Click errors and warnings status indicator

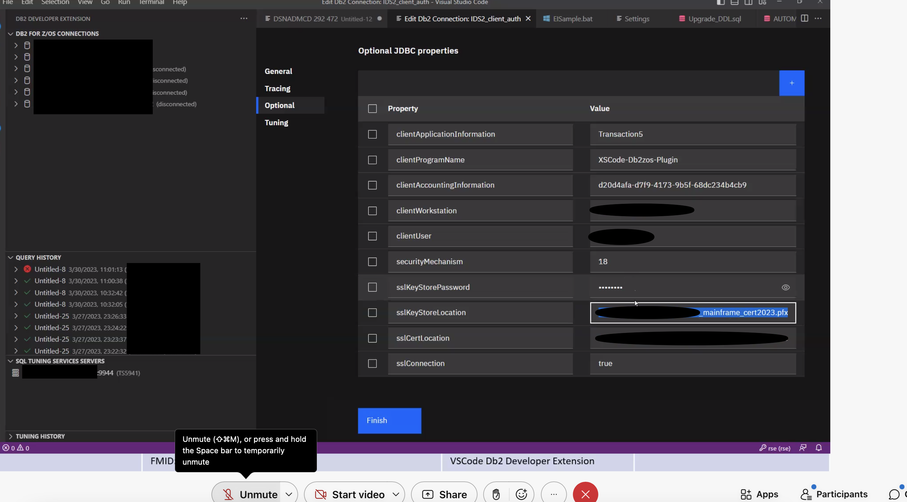click(16, 448)
